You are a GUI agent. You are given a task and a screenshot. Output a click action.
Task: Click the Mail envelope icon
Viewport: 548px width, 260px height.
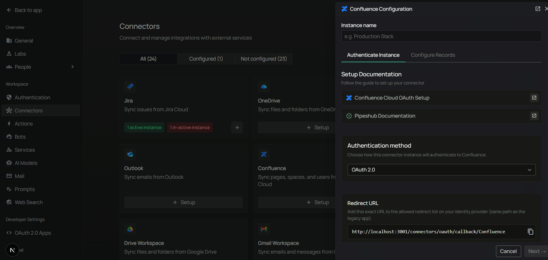(x=9, y=176)
